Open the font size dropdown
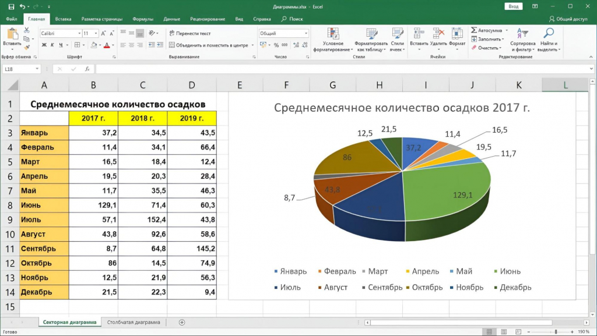 (95, 33)
